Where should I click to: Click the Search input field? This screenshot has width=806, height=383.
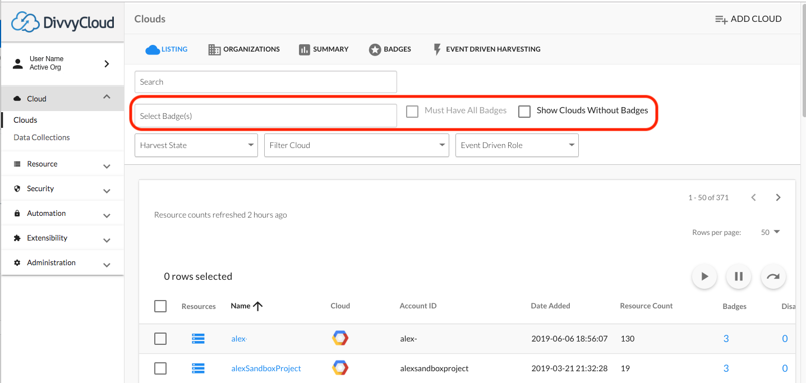pos(266,82)
